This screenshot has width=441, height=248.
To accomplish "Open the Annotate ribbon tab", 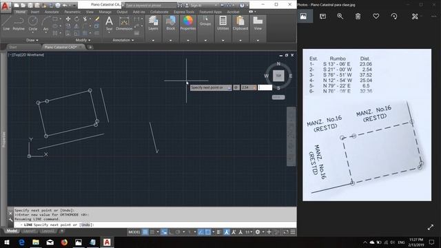I will pos(52,12).
